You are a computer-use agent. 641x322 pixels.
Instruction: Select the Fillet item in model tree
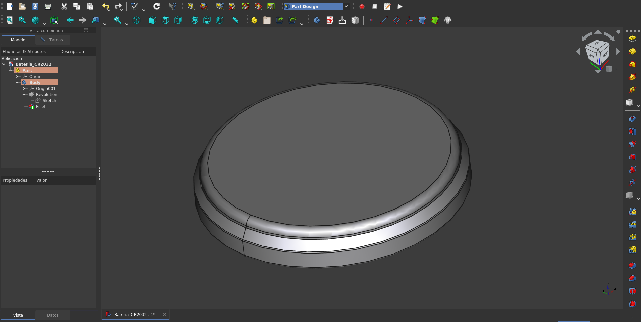point(41,107)
